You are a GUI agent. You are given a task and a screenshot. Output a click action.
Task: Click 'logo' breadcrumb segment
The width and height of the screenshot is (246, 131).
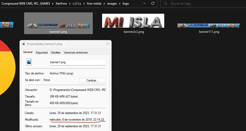(126, 4)
